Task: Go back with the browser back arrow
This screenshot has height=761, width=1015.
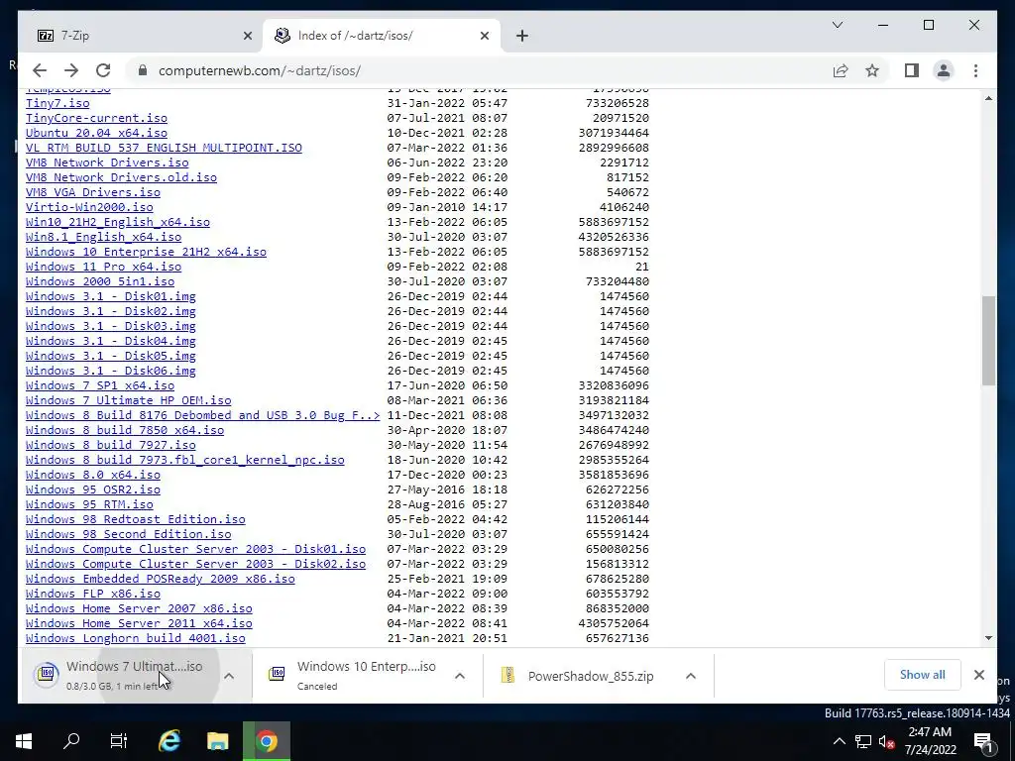Action: tap(40, 70)
